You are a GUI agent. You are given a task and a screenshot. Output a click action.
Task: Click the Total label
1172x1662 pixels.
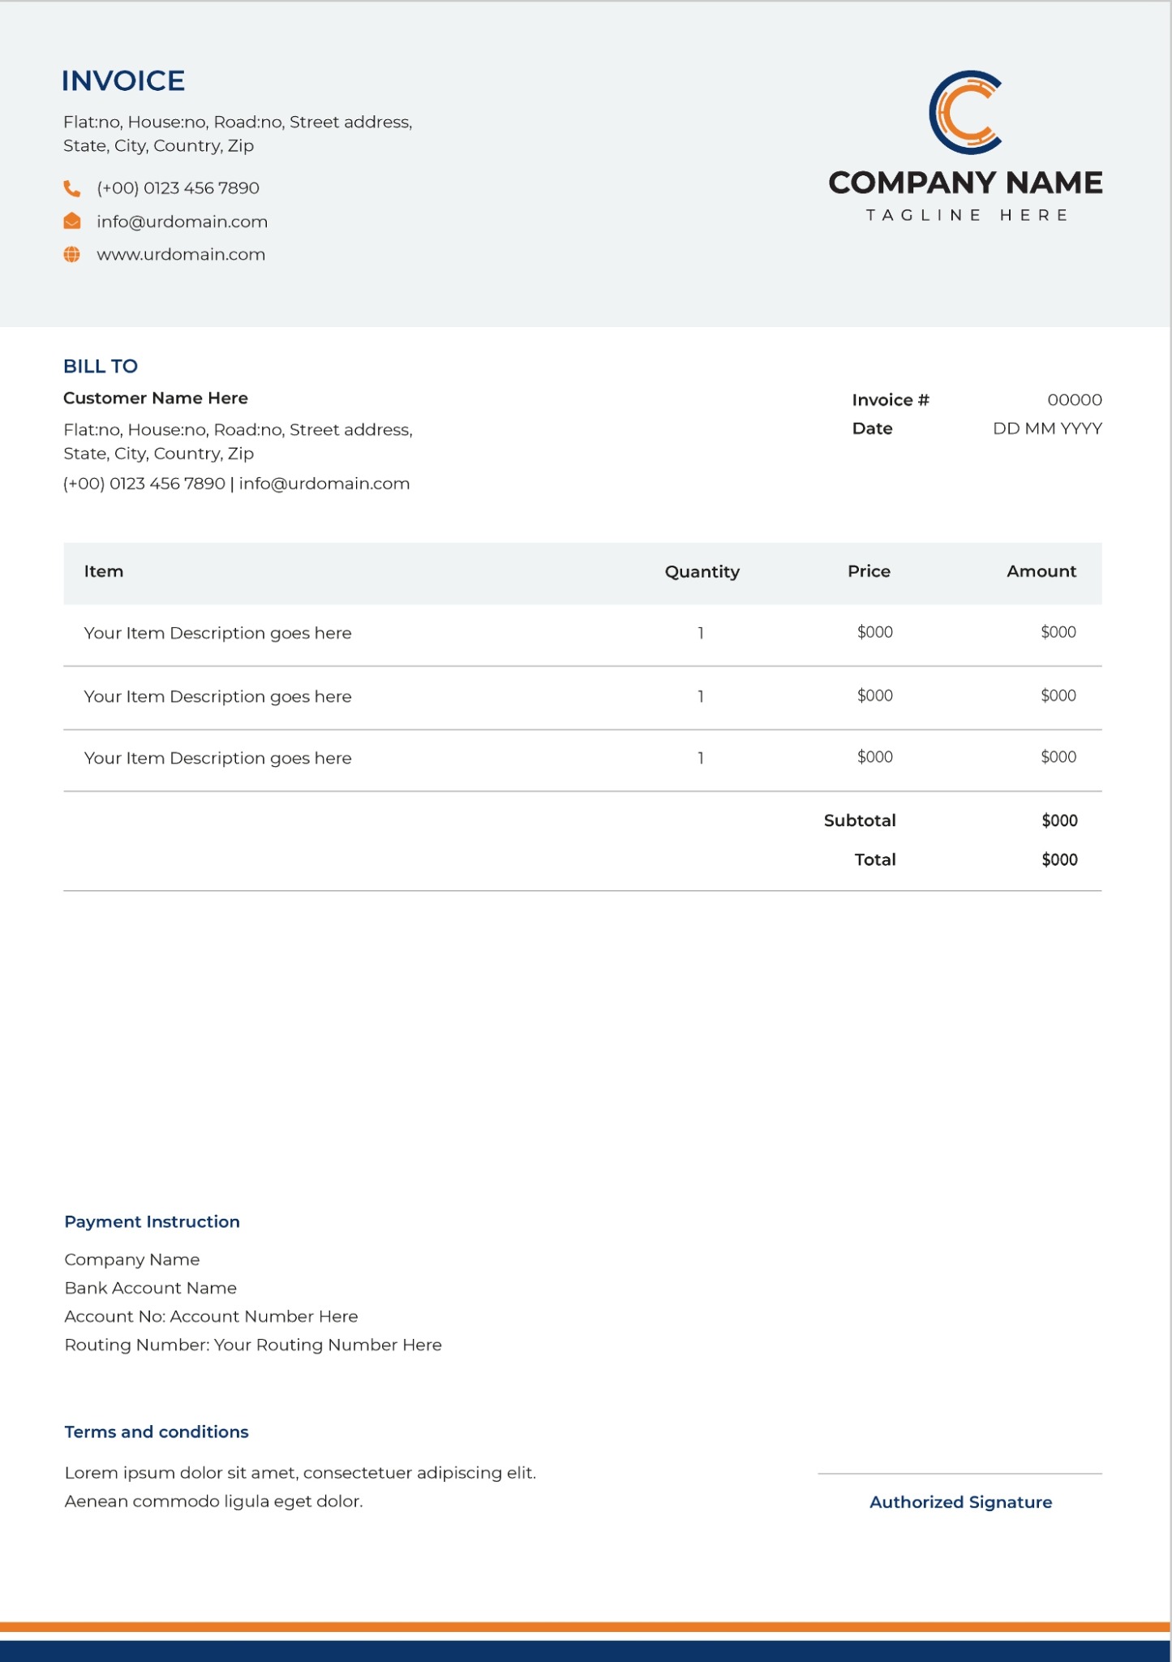[x=875, y=859]
